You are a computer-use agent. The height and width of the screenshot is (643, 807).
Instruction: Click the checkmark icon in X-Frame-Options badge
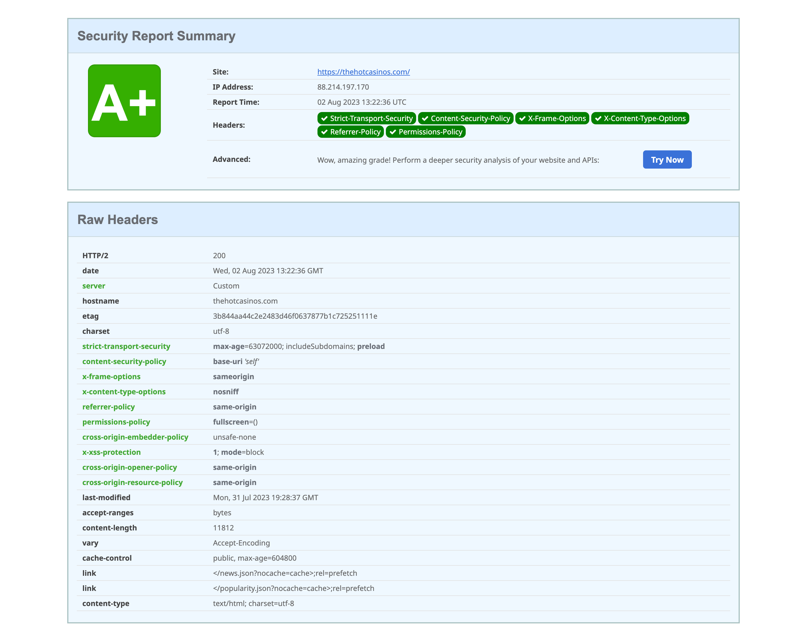tap(522, 118)
